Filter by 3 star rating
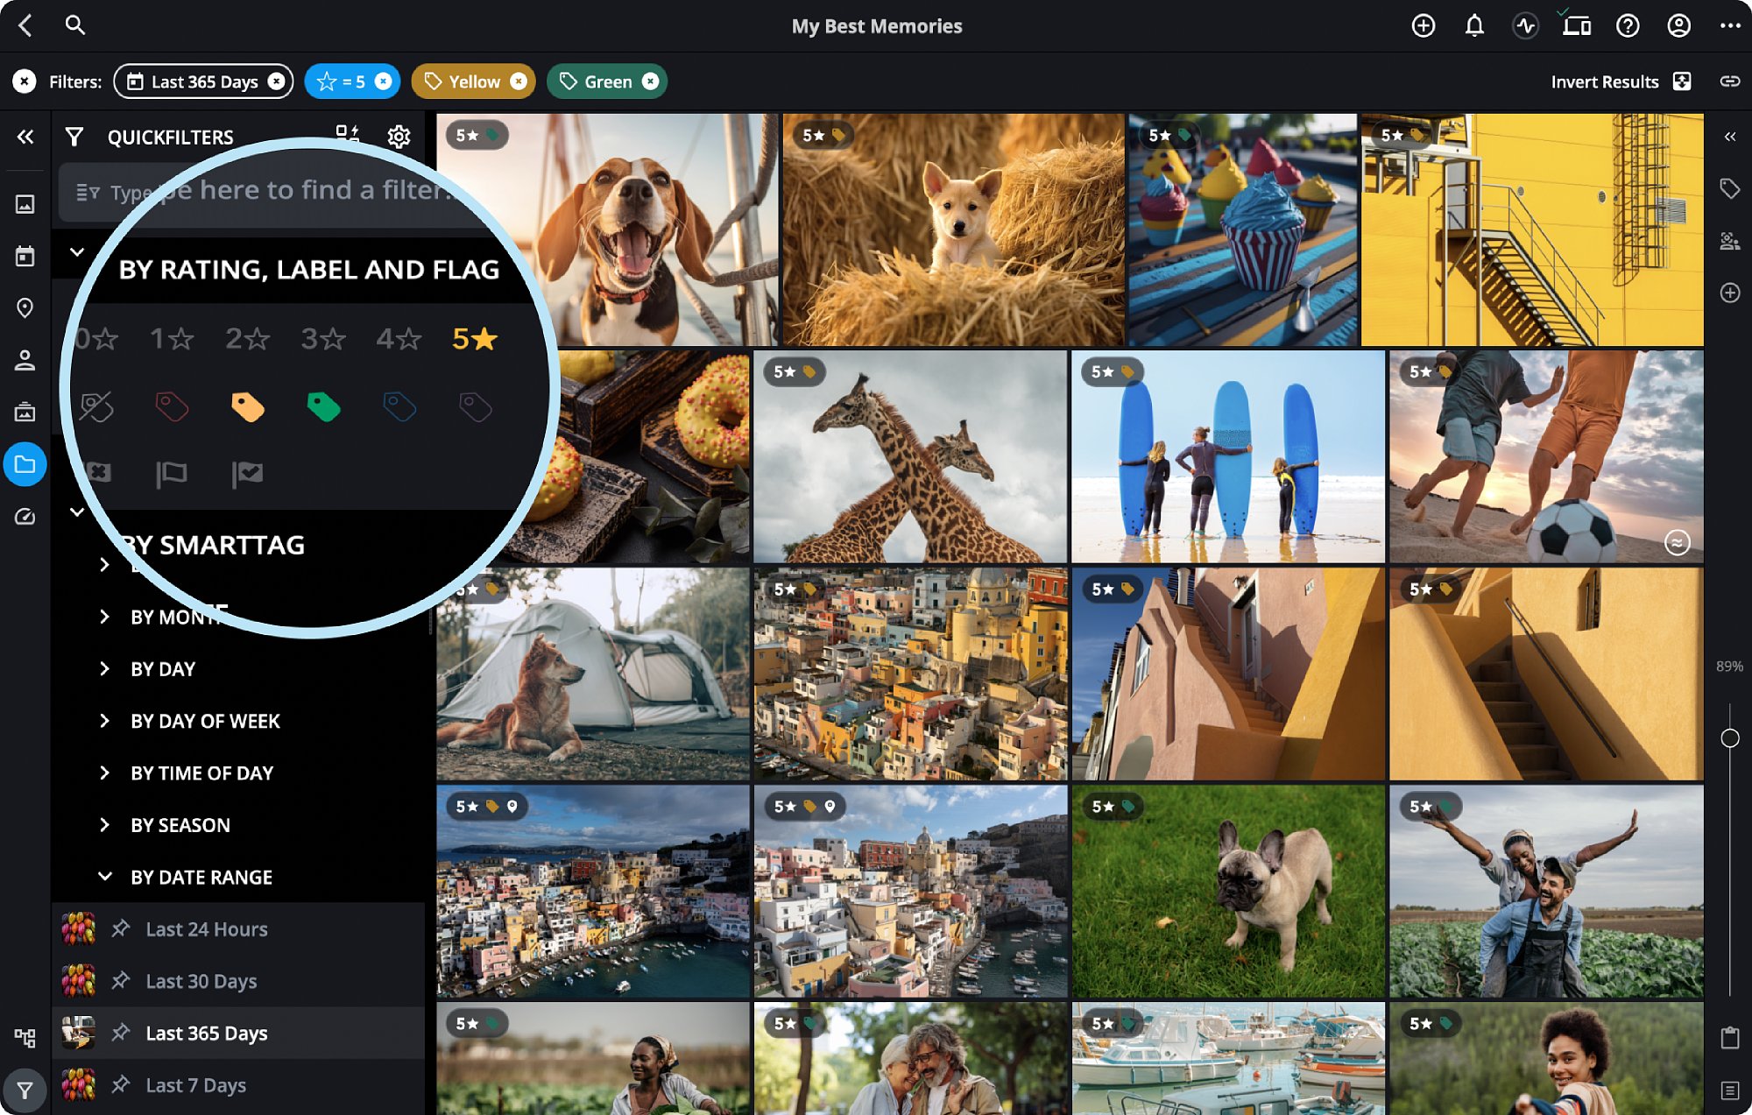The image size is (1752, 1115). pyautogui.click(x=323, y=338)
